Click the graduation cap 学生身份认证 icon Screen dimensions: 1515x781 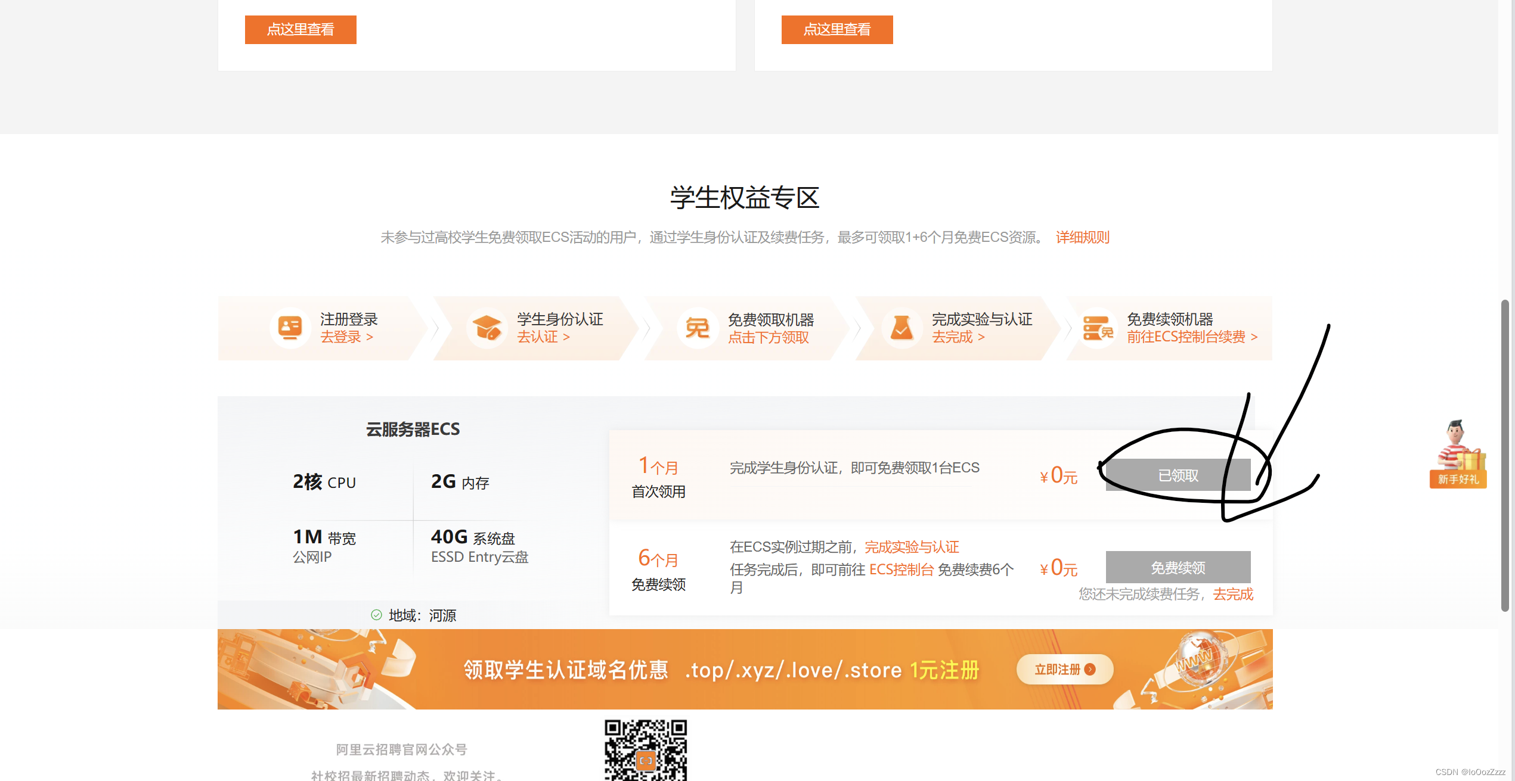click(x=487, y=328)
